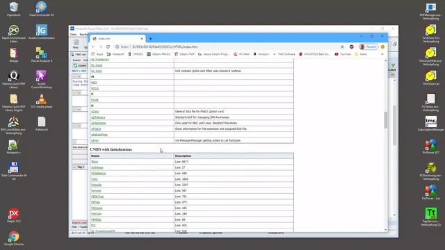Open the TimOnizeFMX.exe shortcut on desktop
The width and height of the screenshot is (445, 250).
[431, 57]
